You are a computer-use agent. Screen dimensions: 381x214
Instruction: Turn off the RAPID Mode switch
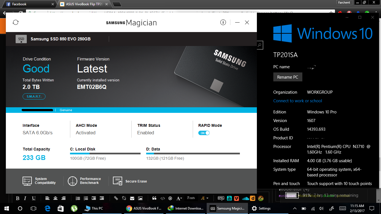(204, 133)
